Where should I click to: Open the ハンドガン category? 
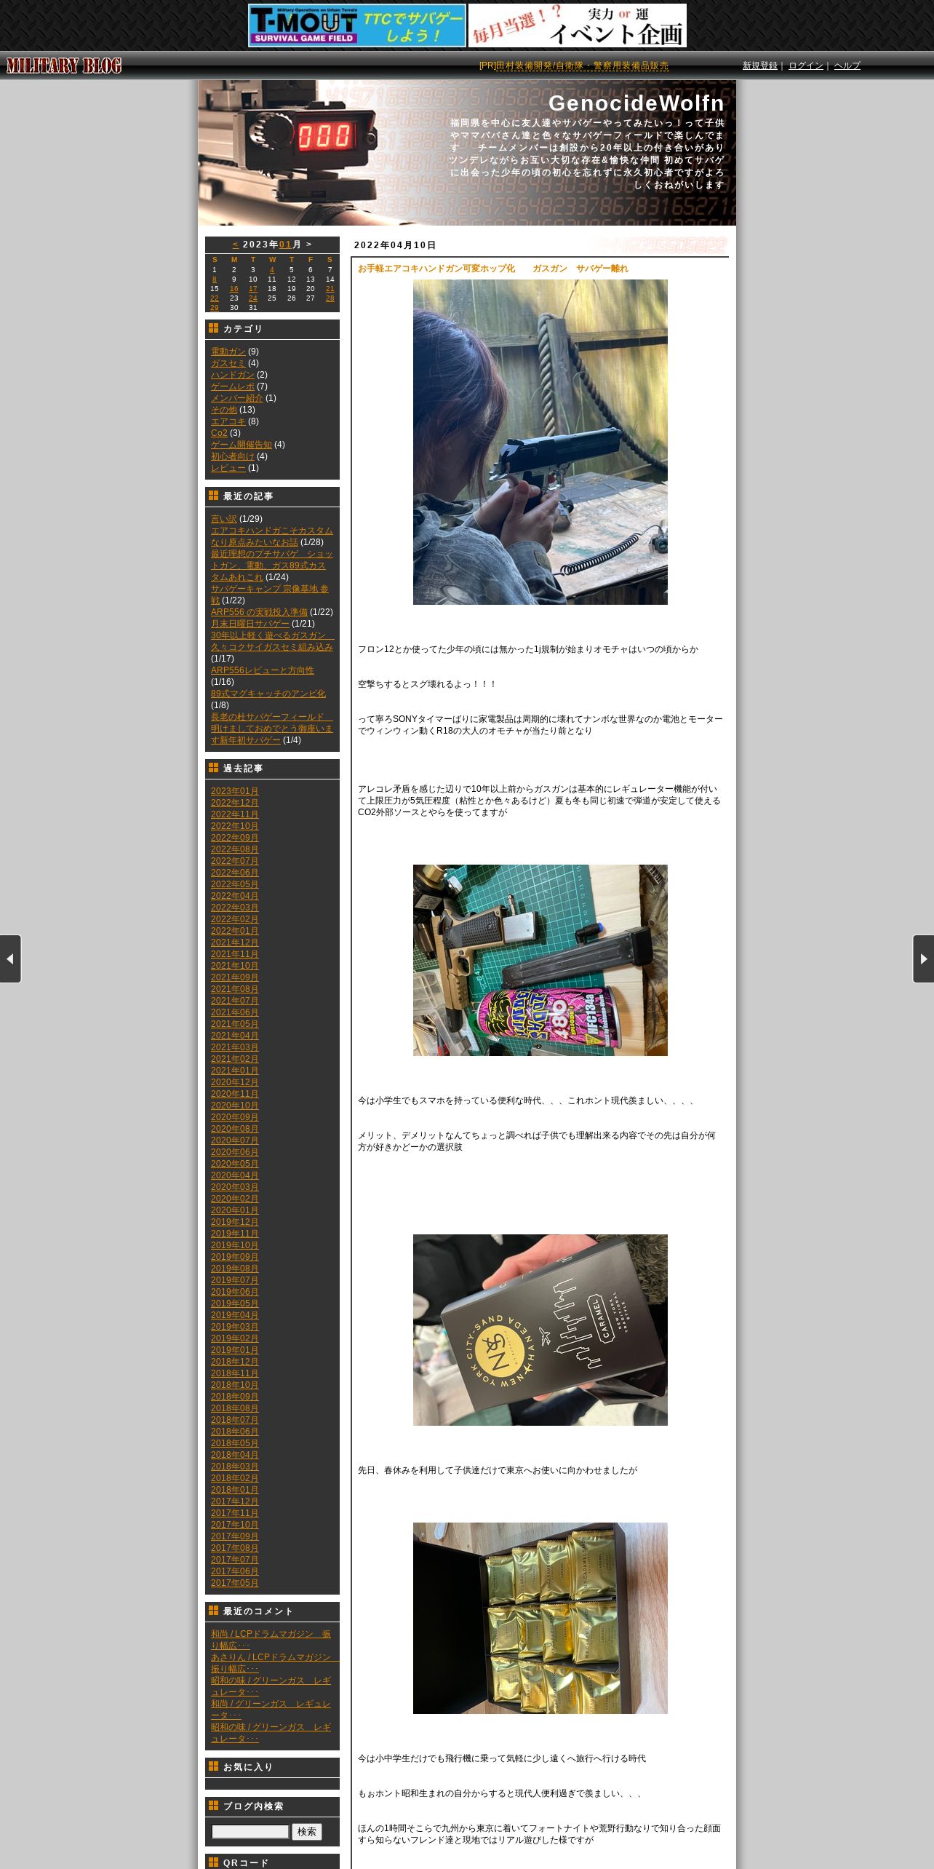(233, 375)
